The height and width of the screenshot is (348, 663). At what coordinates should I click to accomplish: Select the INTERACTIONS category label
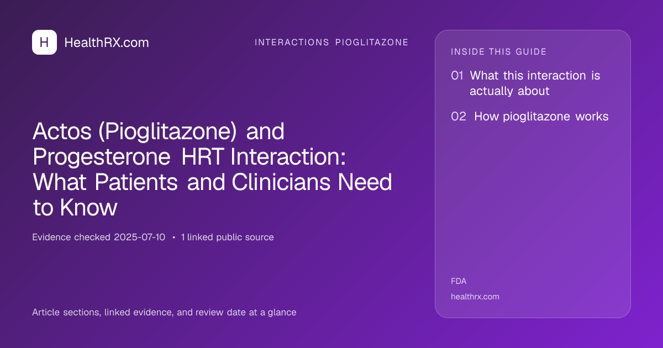(x=292, y=43)
